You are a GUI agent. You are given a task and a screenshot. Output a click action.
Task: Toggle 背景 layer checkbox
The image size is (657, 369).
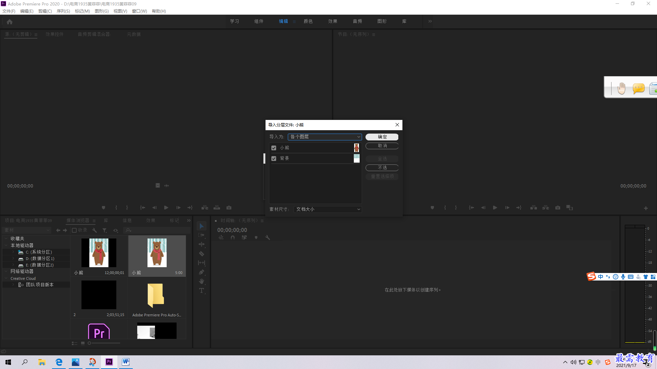coord(274,159)
